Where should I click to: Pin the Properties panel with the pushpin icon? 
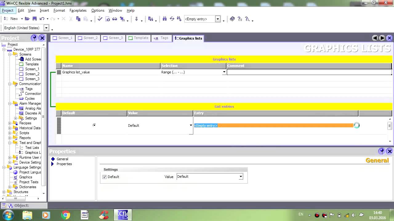pos(382,151)
